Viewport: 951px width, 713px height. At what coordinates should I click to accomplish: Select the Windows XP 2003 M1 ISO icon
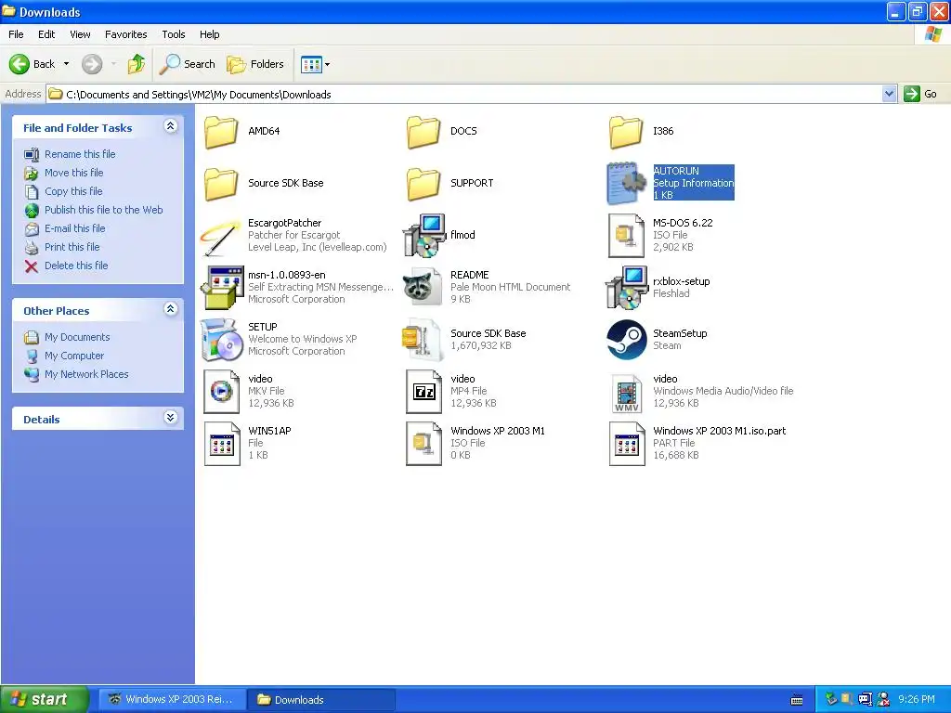click(x=423, y=443)
